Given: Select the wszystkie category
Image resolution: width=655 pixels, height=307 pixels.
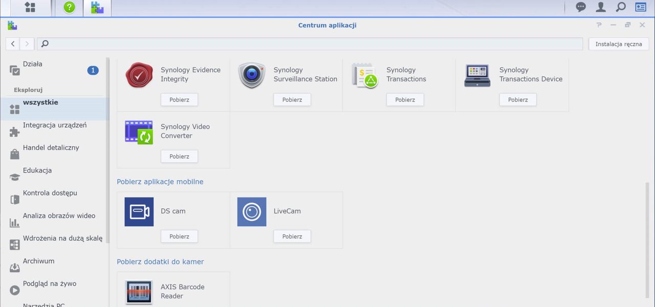Looking at the screenshot, I should point(54,108).
